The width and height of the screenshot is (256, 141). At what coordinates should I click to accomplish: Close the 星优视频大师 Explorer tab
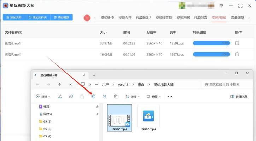click(83, 75)
